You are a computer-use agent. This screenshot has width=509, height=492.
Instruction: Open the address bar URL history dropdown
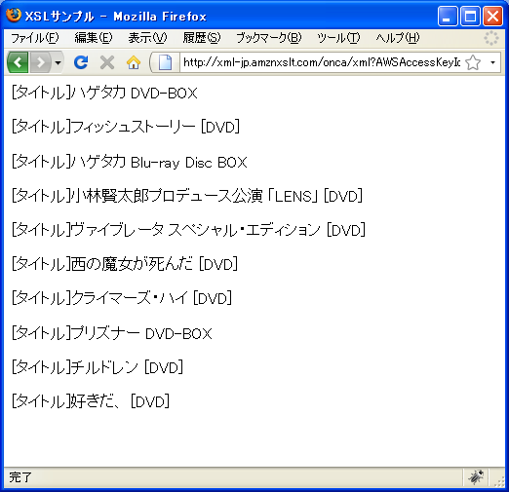pos(493,62)
